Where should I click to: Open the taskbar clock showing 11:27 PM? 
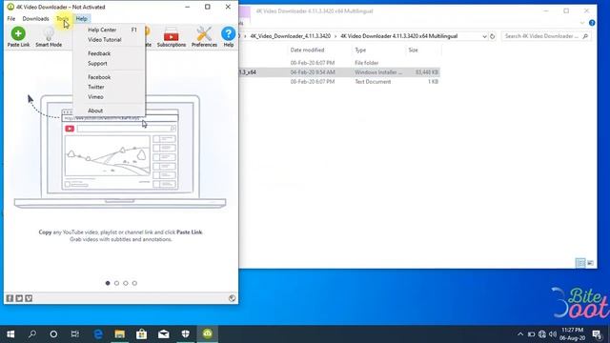(572, 334)
